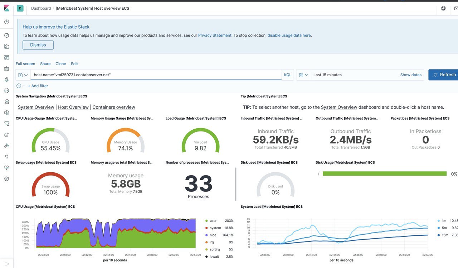Click the Refresh button
458x268 pixels.
tap(444, 75)
